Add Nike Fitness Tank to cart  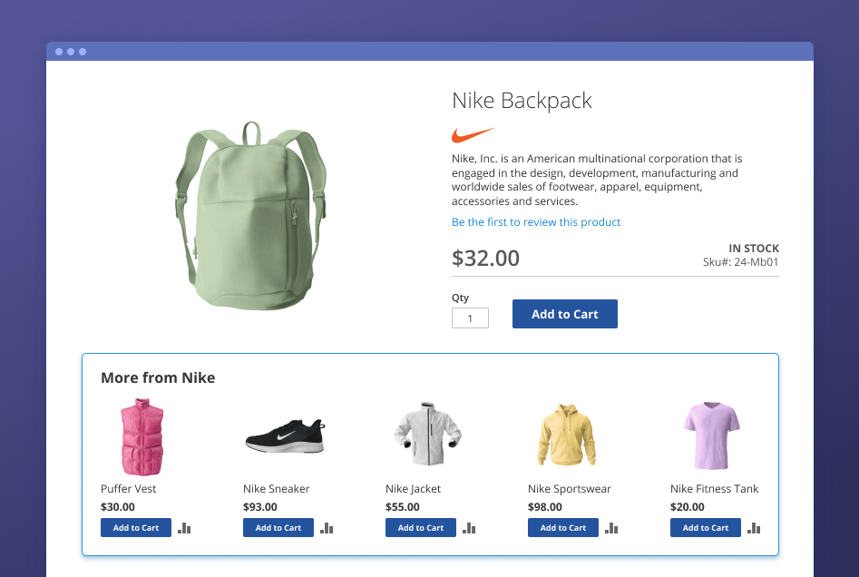point(706,528)
